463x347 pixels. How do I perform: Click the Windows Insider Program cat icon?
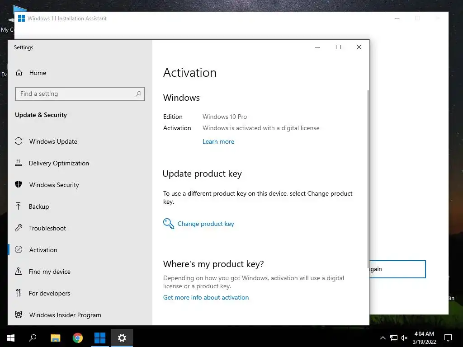pyautogui.click(x=19, y=314)
